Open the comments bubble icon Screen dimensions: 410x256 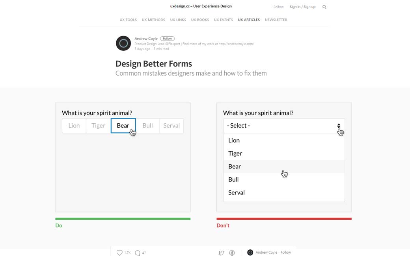click(x=137, y=253)
